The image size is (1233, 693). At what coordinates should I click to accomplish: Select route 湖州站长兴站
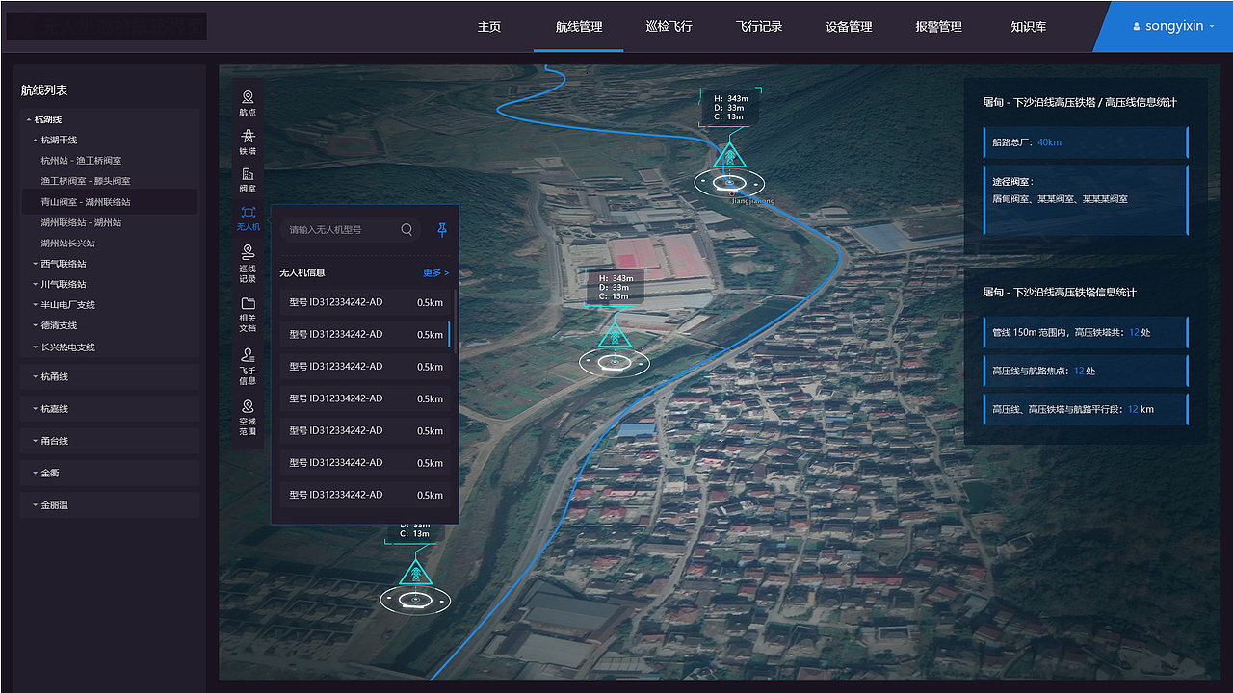[67, 244]
